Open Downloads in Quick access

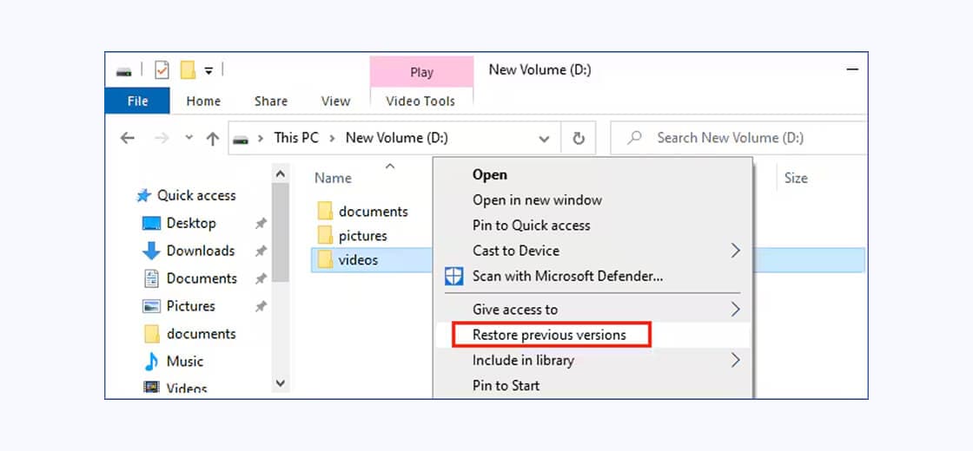[x=201, y=251]
